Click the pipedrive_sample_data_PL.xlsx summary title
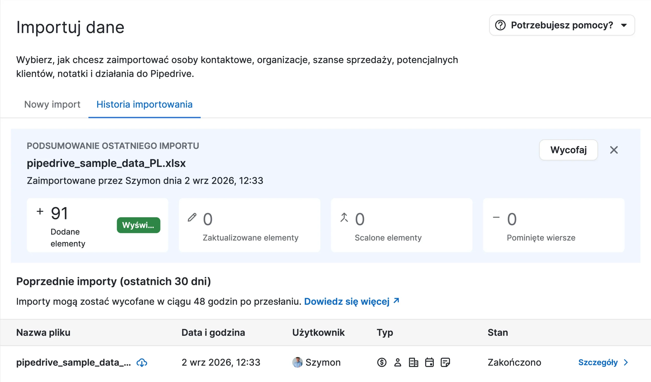The height and width of the screenshot is (382, 651). (106, 163)
